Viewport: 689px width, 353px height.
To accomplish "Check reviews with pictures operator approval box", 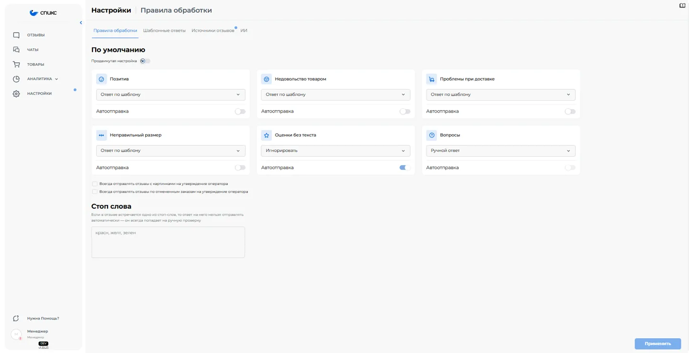I will (x=95, y=184).
